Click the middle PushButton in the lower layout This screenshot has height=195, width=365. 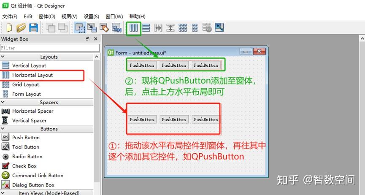174,119
